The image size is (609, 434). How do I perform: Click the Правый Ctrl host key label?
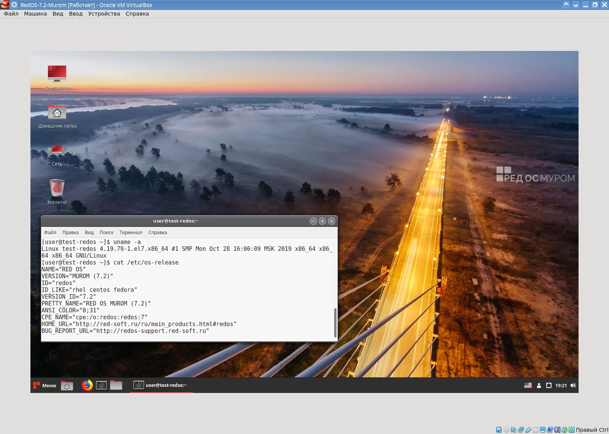pos(592,430)
